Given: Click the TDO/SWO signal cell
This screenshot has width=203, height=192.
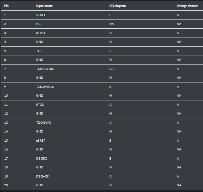Looking at the screenshot, I should tap(44, 122).
